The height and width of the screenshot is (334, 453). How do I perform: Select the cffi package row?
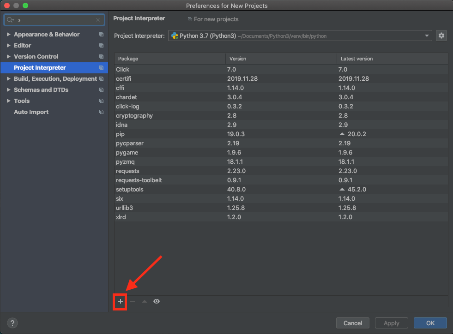281,88
